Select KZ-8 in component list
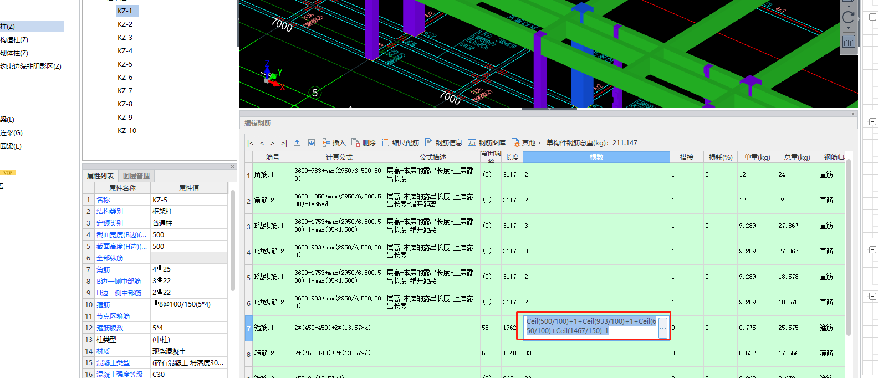 [125, 104]
